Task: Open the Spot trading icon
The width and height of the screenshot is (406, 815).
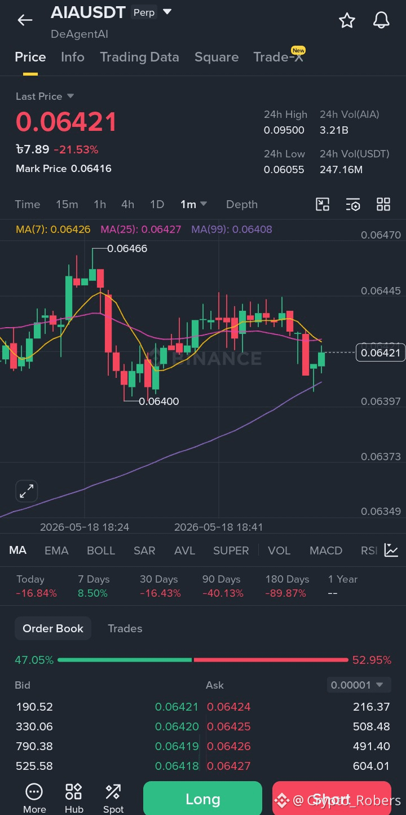Action: (x=113, y=798)
